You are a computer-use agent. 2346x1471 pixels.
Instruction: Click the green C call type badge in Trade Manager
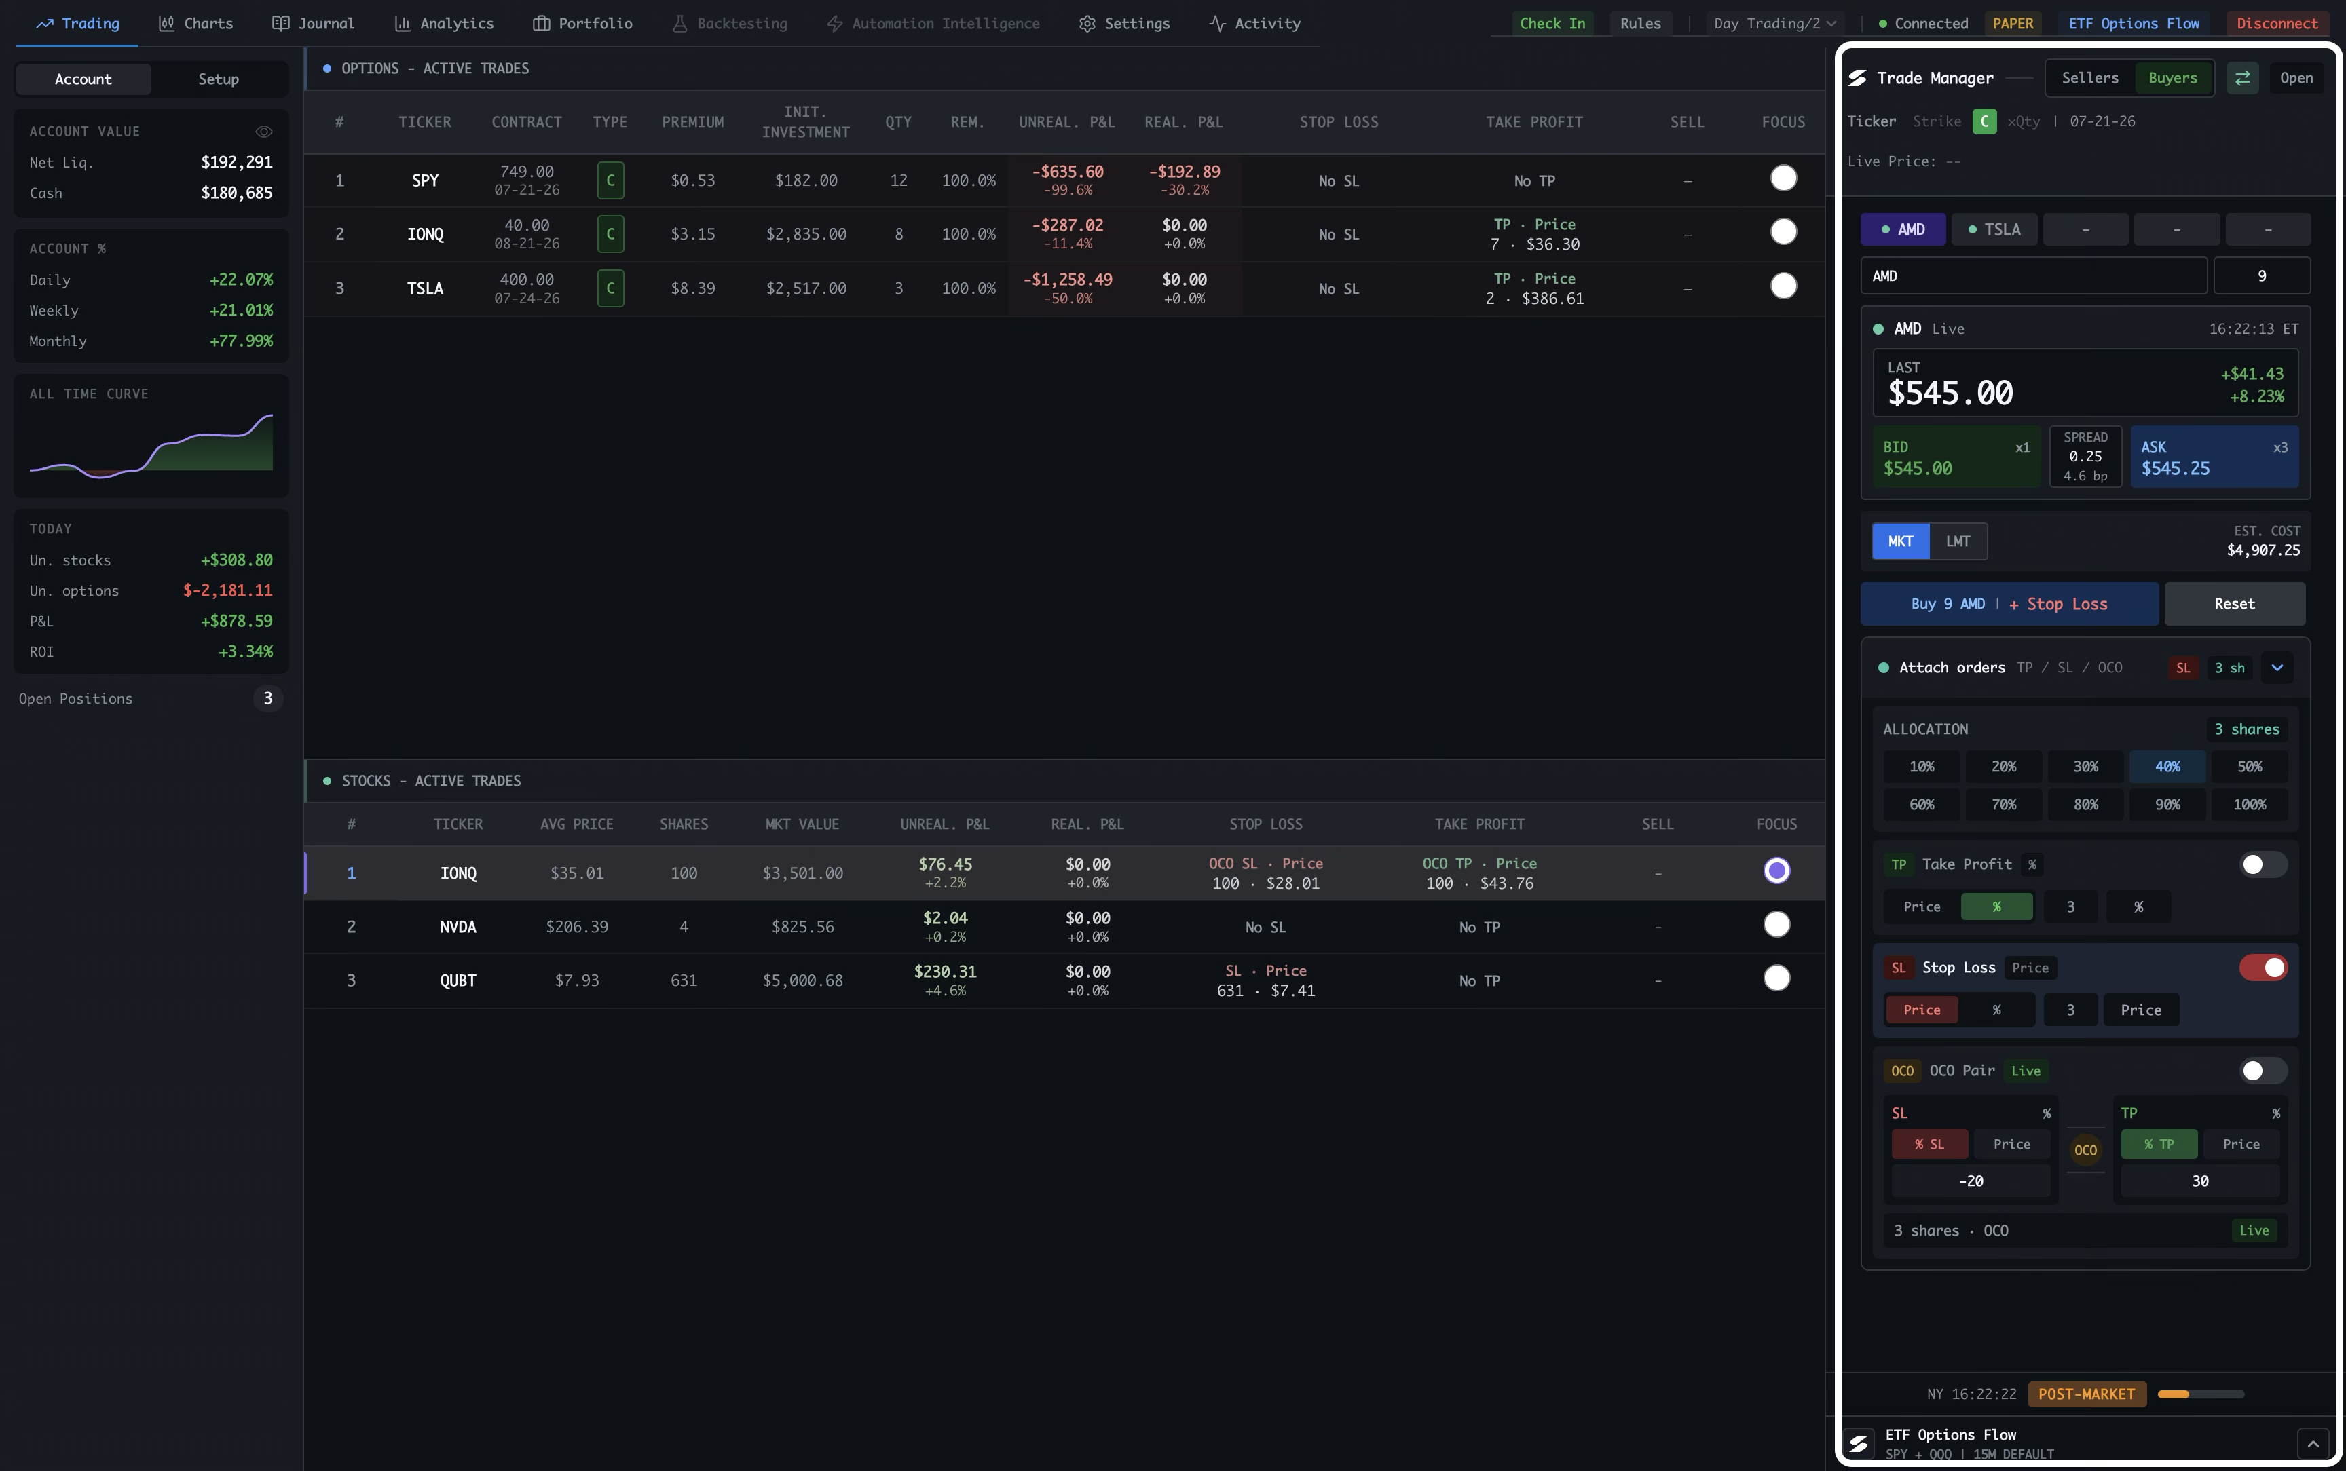pos(1984,121)
